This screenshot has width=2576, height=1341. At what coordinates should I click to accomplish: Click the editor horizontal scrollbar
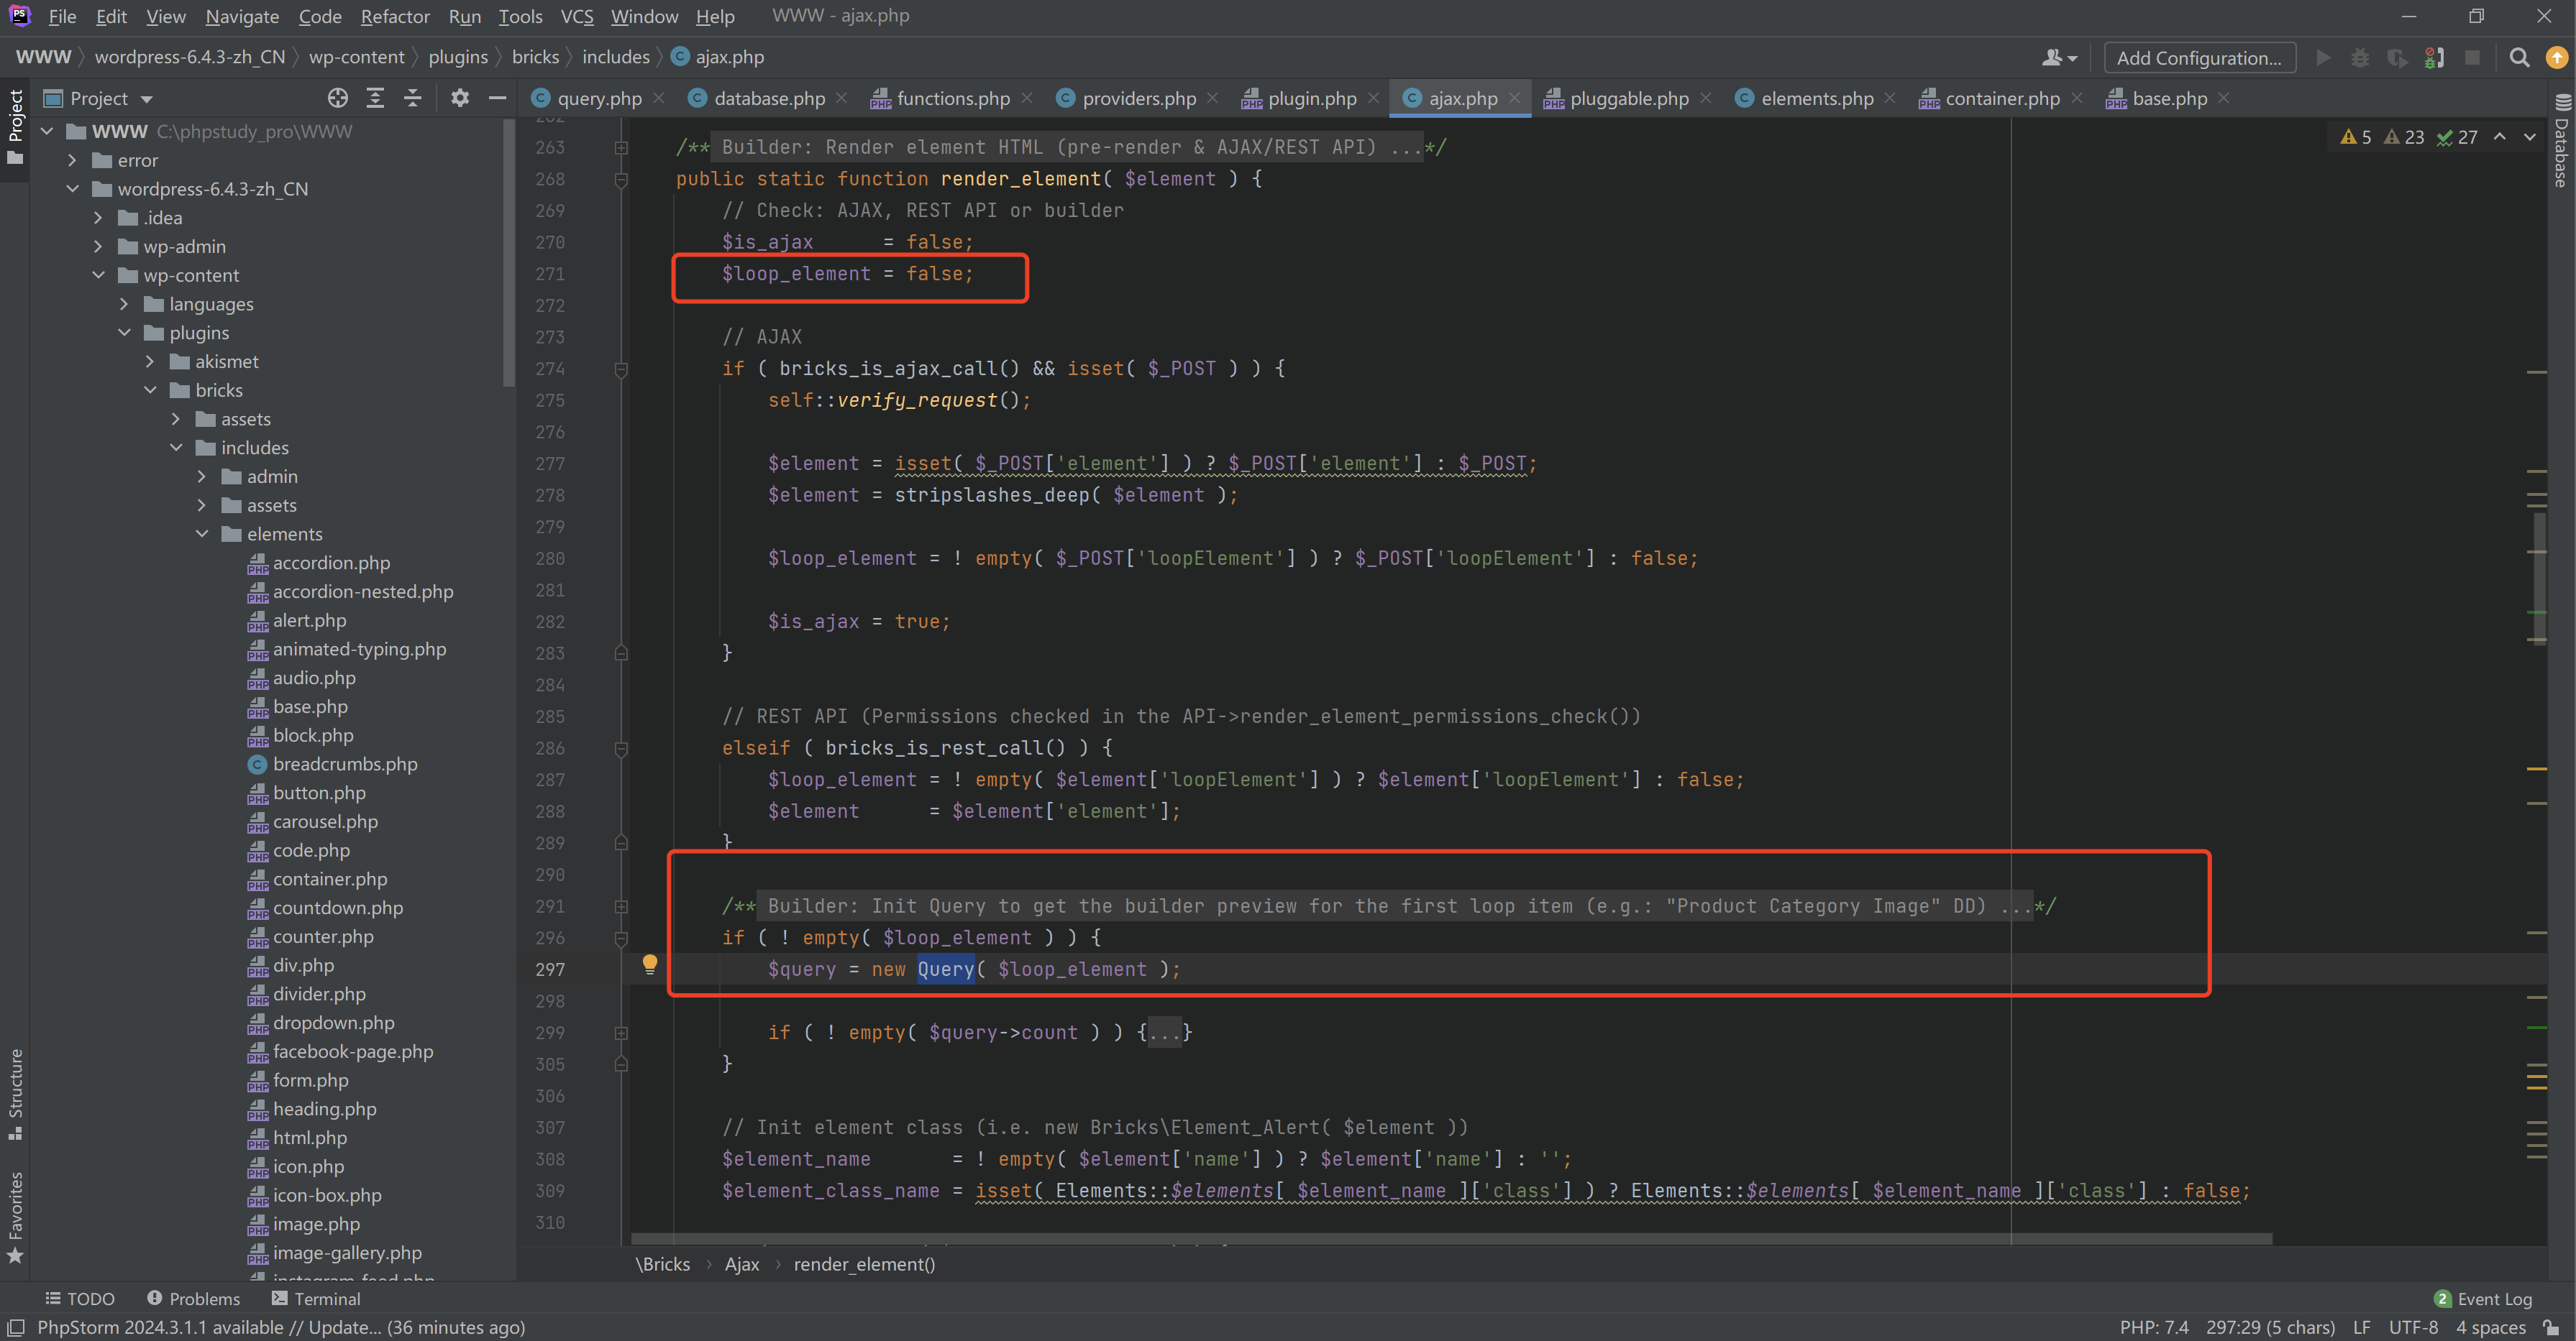[x=1450, y=1239]
